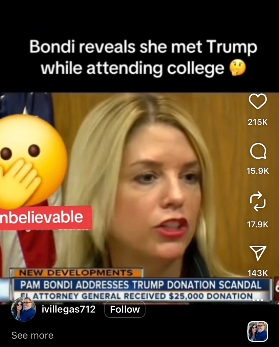Repost the reel with arrows icon

click(x=258, y=201)
